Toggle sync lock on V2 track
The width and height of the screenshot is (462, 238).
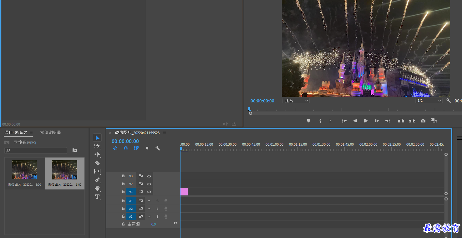141,184
